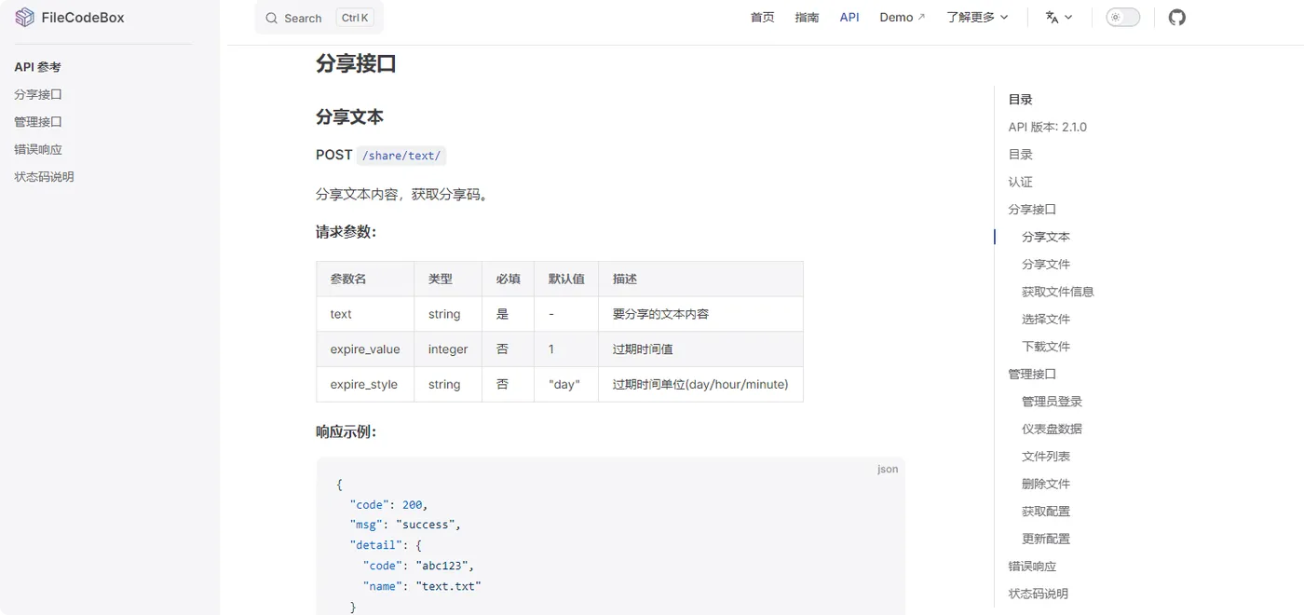The height and width of the screenshot is (615, 1304).
Task: Toggle the dark mode appearance switch
Action: 1122,18
